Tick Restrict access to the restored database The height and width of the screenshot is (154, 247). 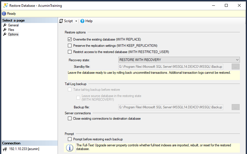coord(70,52)
